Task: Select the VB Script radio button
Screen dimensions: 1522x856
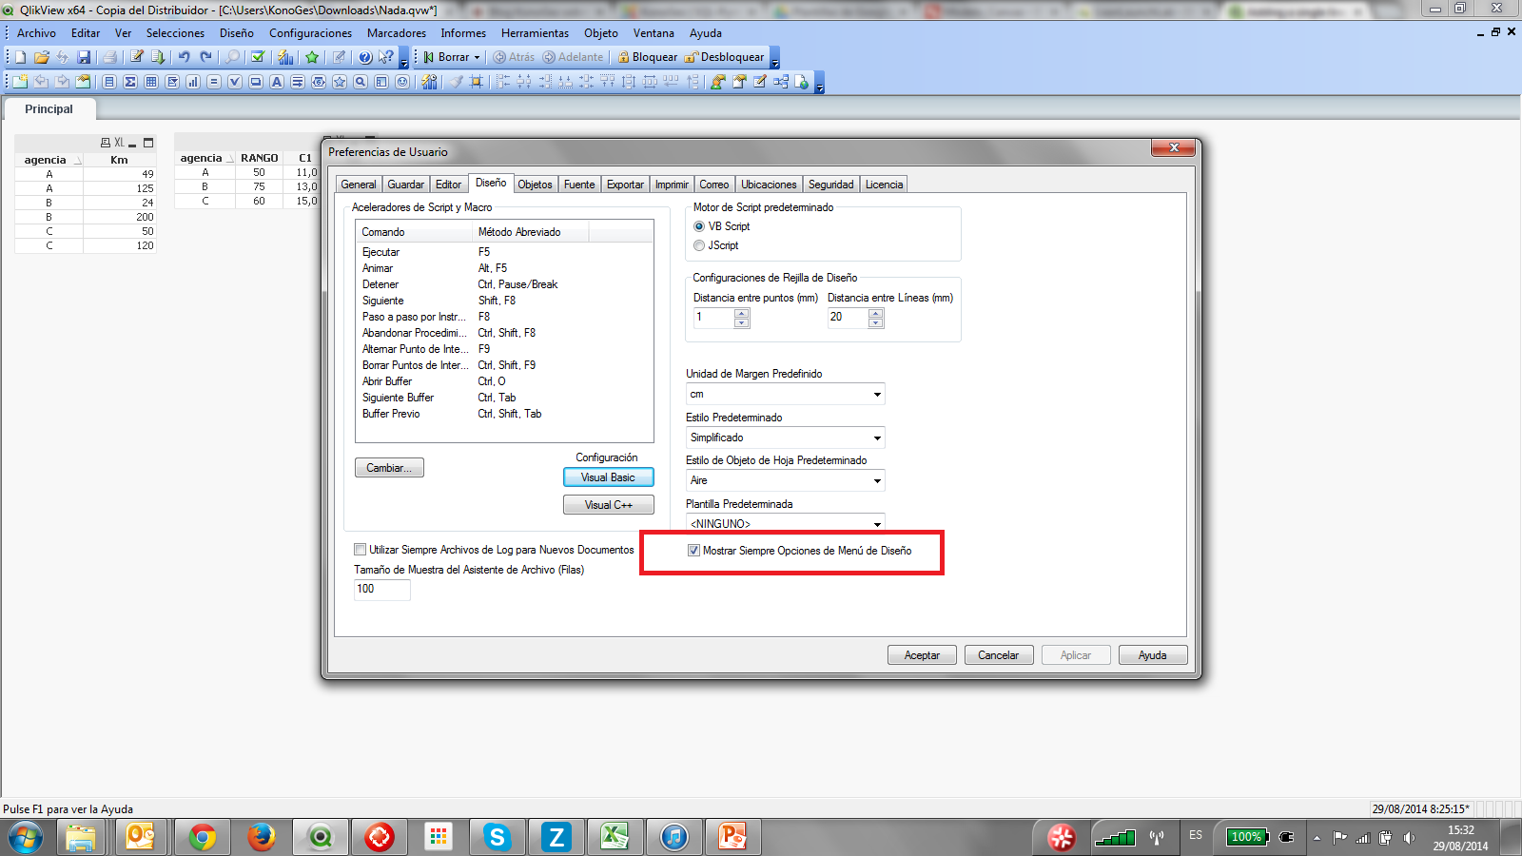Action: click(x=699, y=226)
